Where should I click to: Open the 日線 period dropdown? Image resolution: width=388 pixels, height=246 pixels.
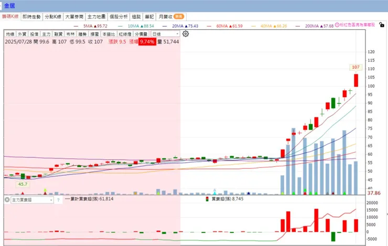(x=165, y=34)
